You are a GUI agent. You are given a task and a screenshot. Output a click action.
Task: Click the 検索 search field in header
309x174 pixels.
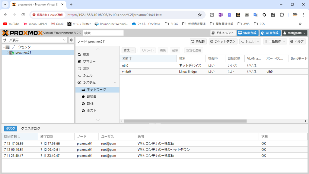pos(103,33)
